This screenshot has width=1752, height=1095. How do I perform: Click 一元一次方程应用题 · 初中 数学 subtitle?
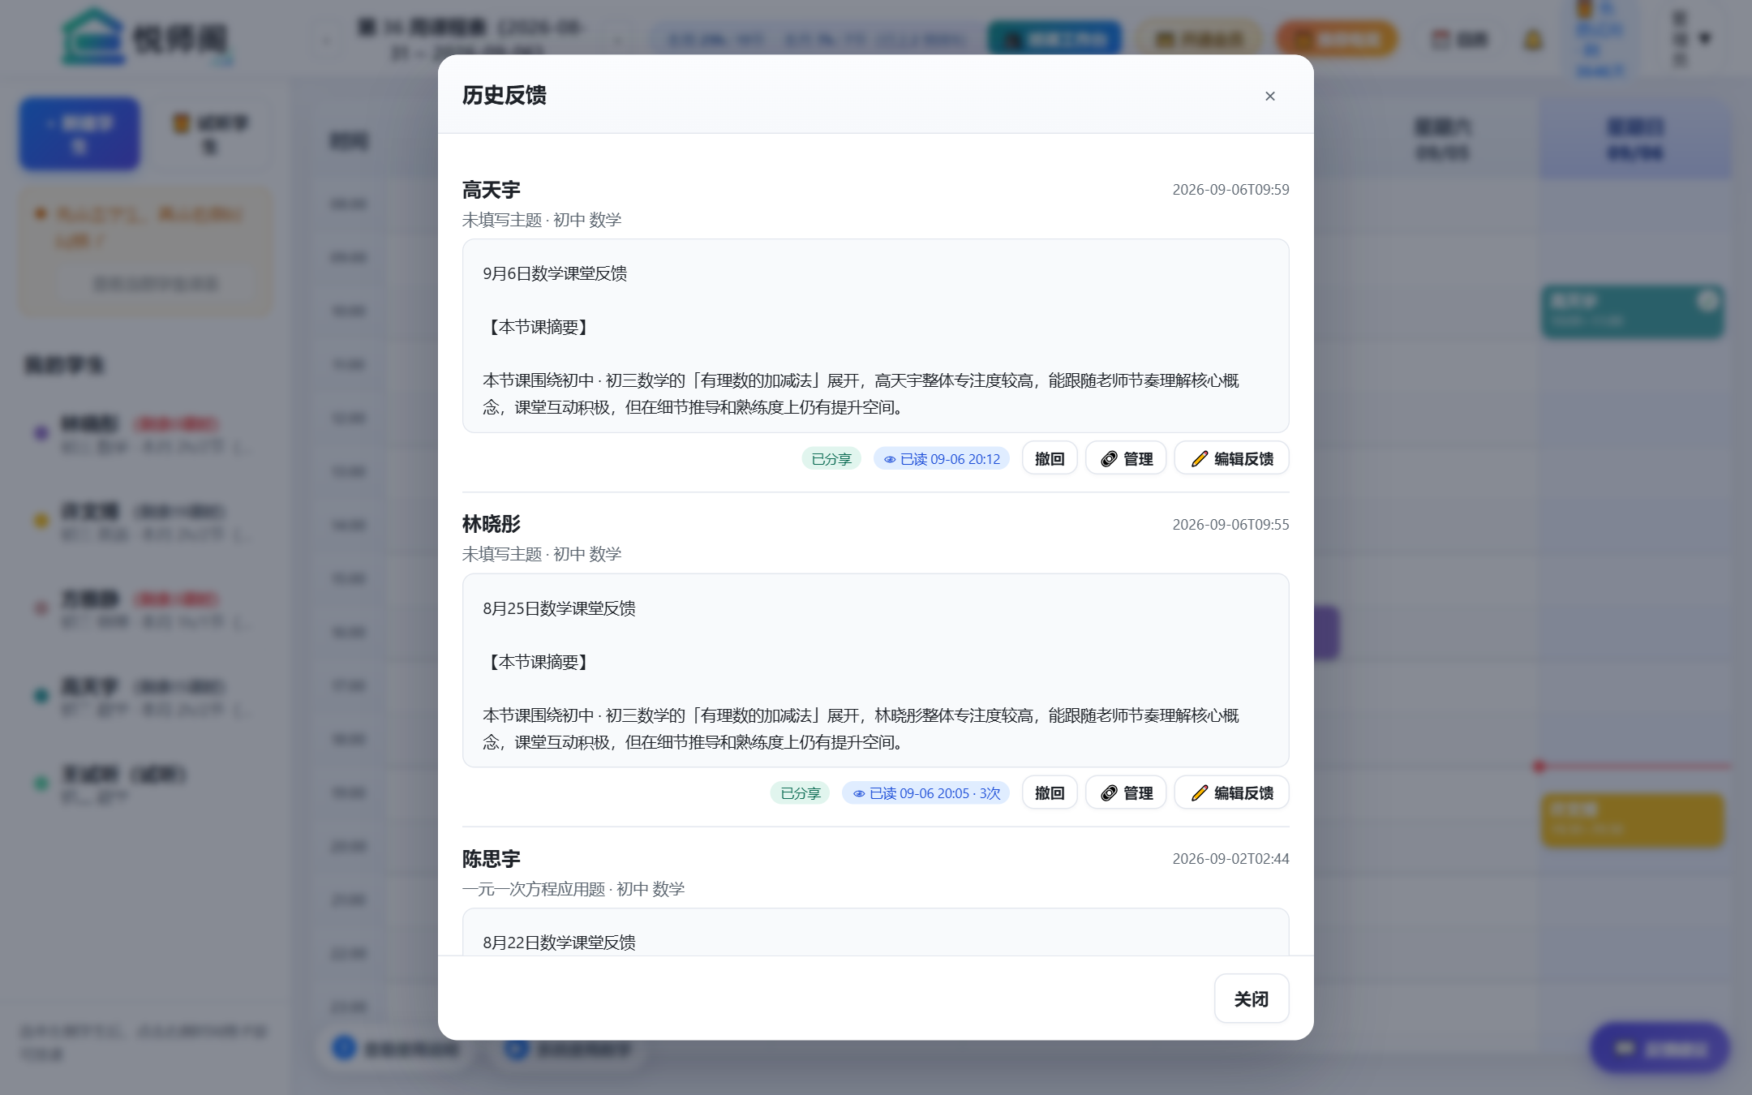573,889
